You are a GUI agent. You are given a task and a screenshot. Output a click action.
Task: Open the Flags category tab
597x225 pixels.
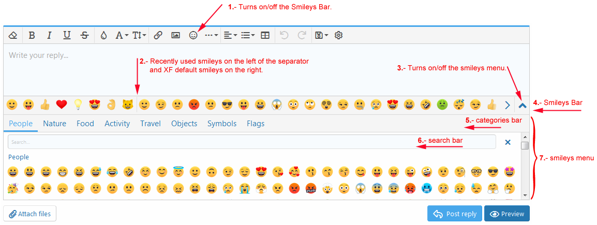256,124
